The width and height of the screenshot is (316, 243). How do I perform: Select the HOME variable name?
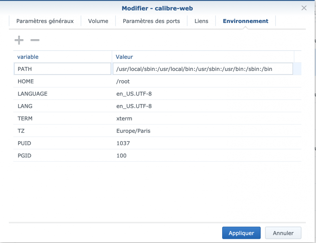pos(26,81)
